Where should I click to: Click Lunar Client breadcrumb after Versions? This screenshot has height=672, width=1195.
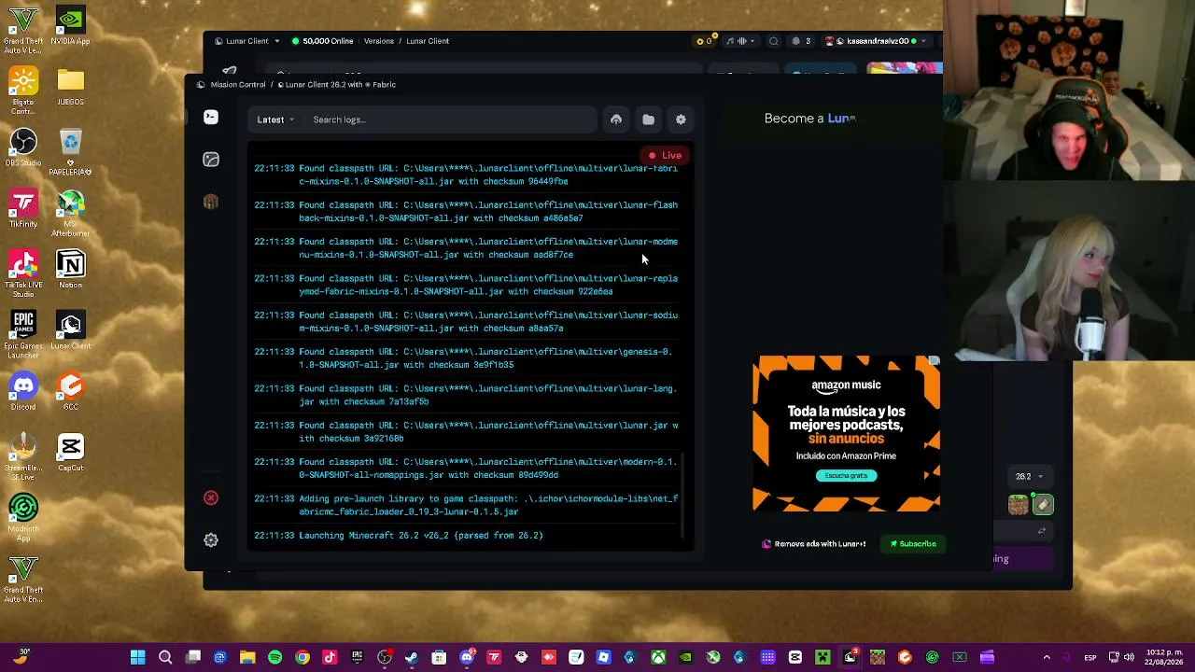point(428,41)
